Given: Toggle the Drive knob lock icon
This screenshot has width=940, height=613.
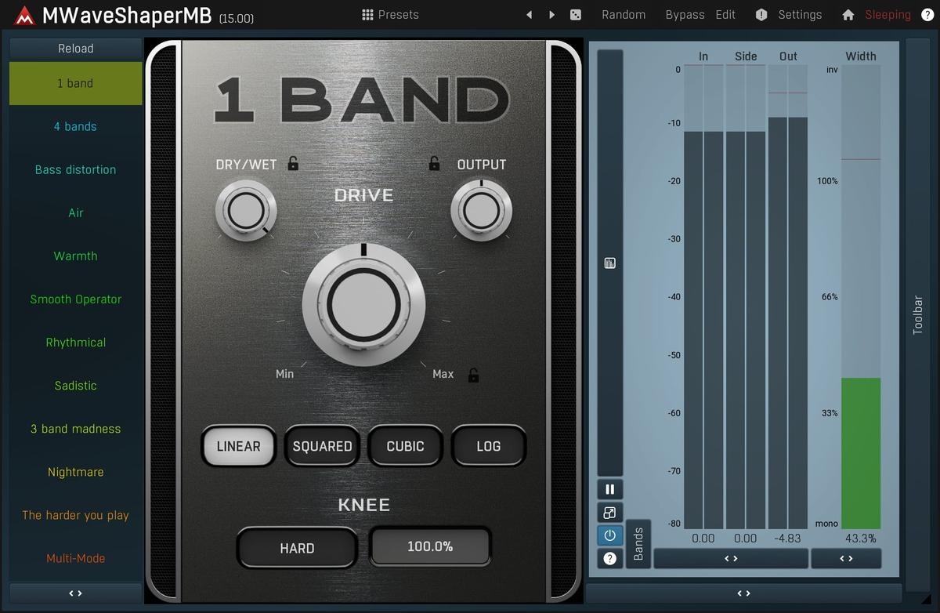Looking at the screenshot, I should [x=473, y=375].
